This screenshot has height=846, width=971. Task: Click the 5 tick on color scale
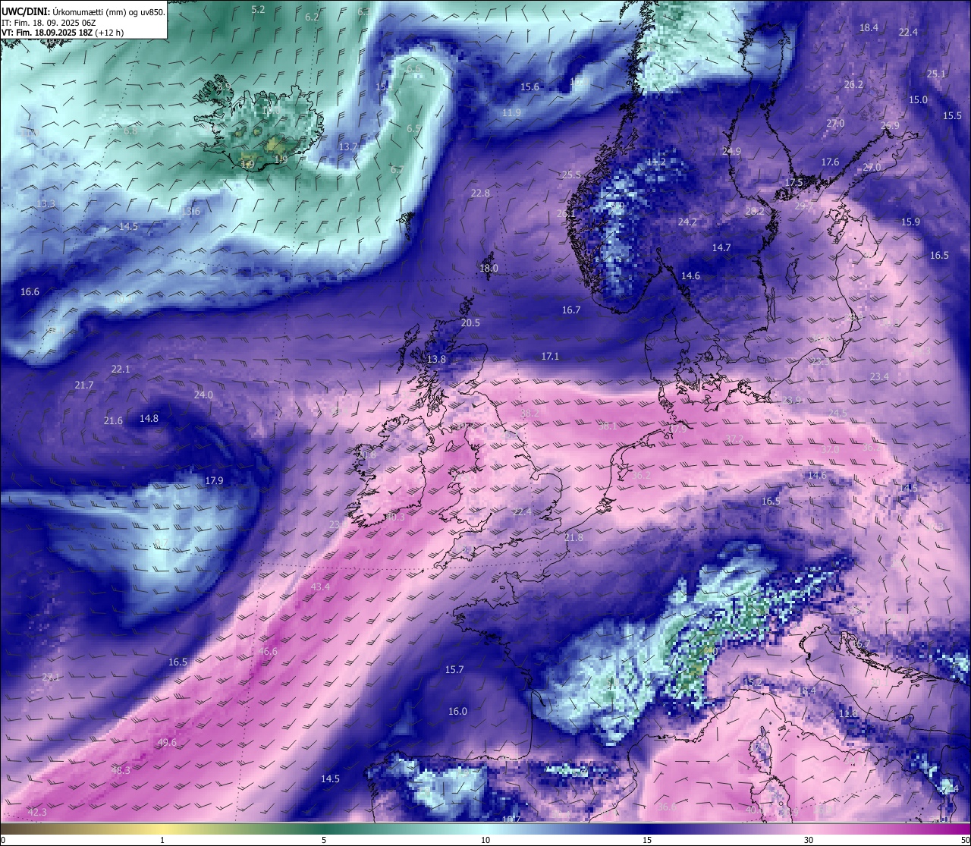(x=324, y=840)
